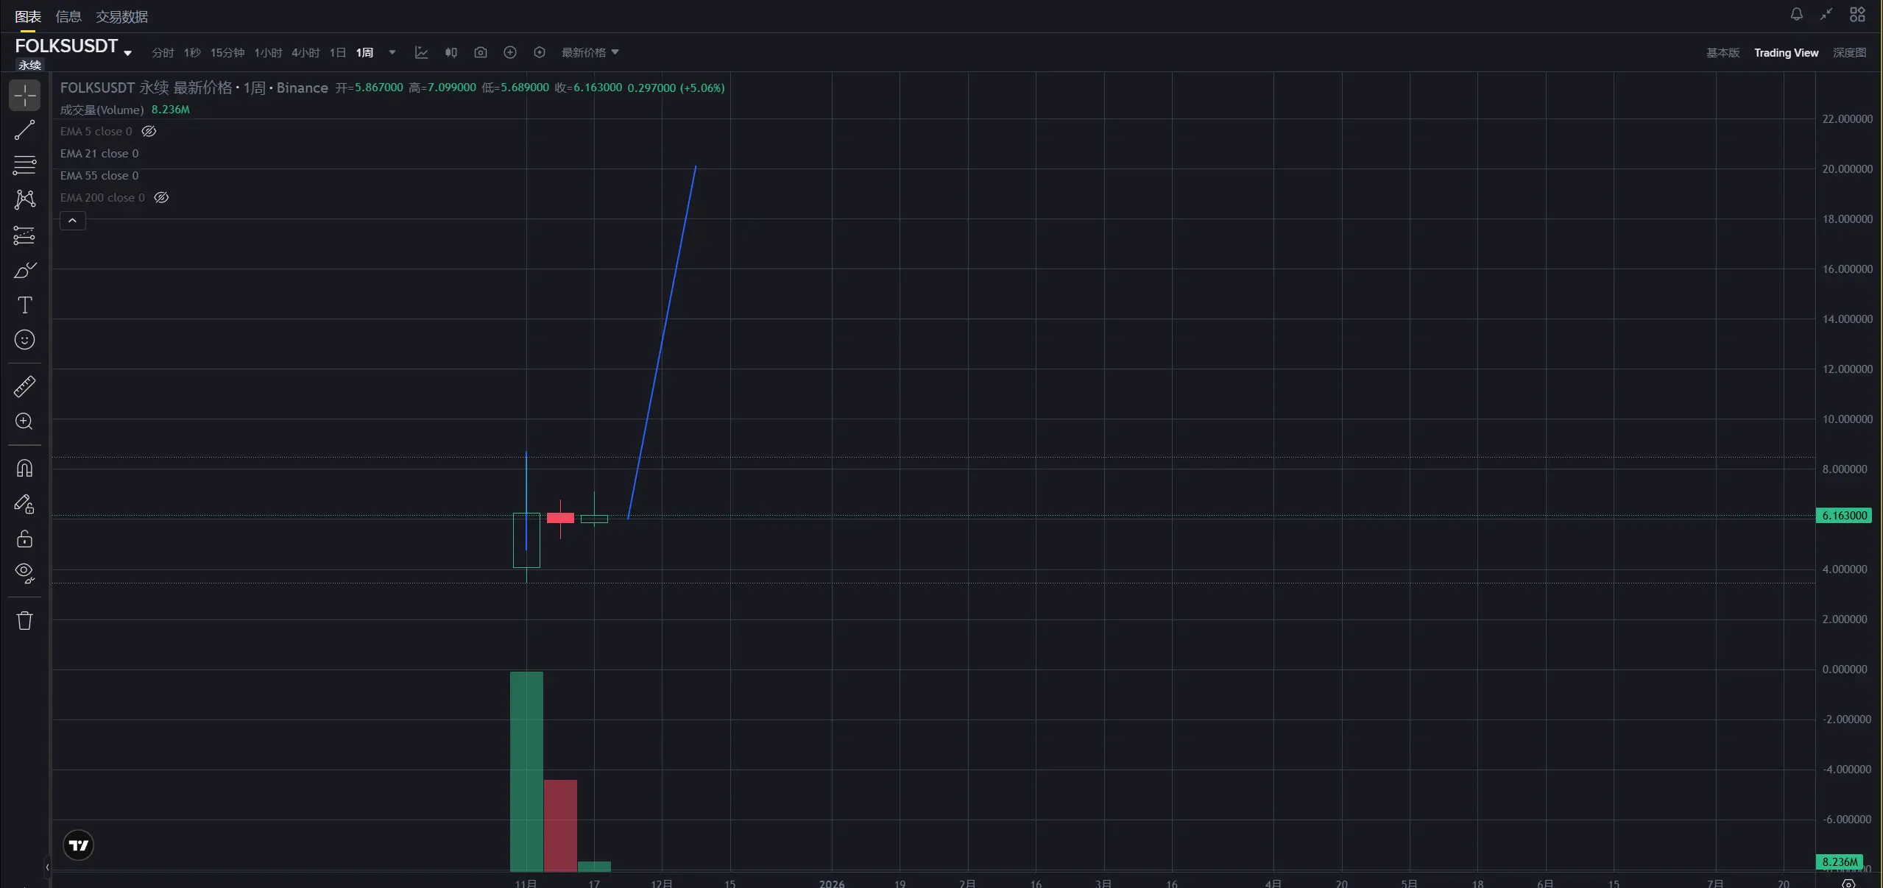The height and width of the screenshot is (888, 1883).
Task: Select the trend line drawing tool
Action: tap(24, 130)
